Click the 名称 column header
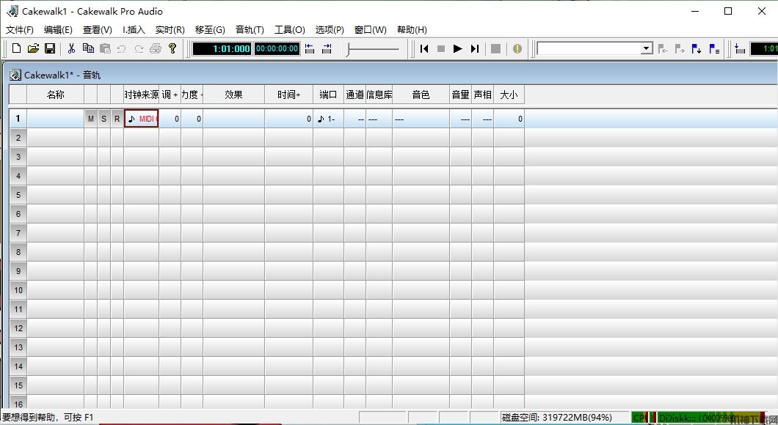The height and width of the screenshot is (425, 778). (x=56, y=95)
